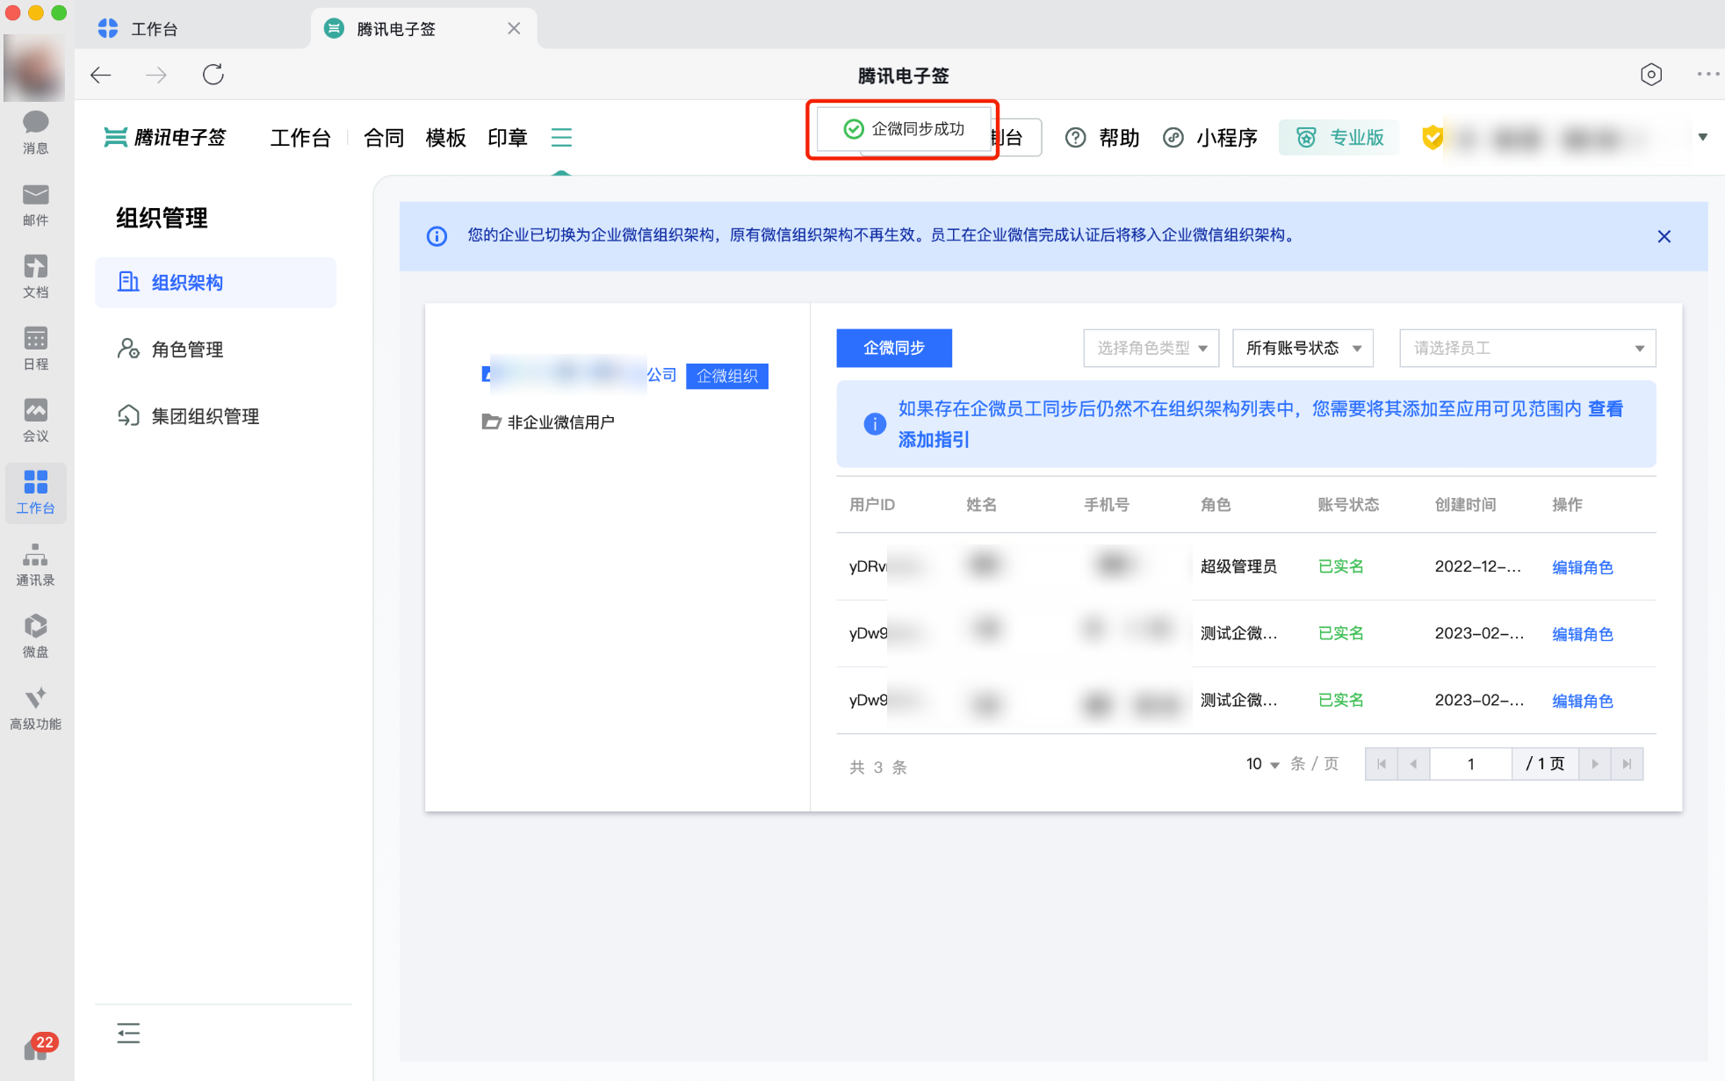Close the blue info banner
Viewport: 1725px width, 1081px height.
1664,236
